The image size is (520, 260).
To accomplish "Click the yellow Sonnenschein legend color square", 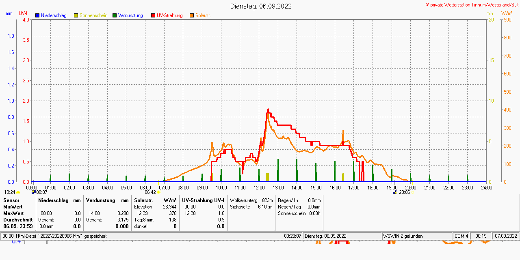I will click(76, 15).
